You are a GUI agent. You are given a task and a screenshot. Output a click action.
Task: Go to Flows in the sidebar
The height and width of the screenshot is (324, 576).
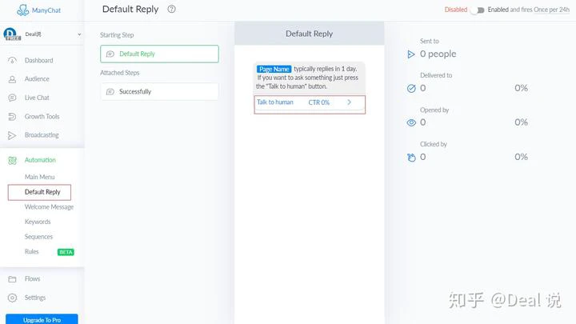32,279
